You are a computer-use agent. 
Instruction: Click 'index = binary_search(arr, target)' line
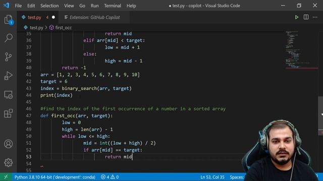(x=86, y=88)
